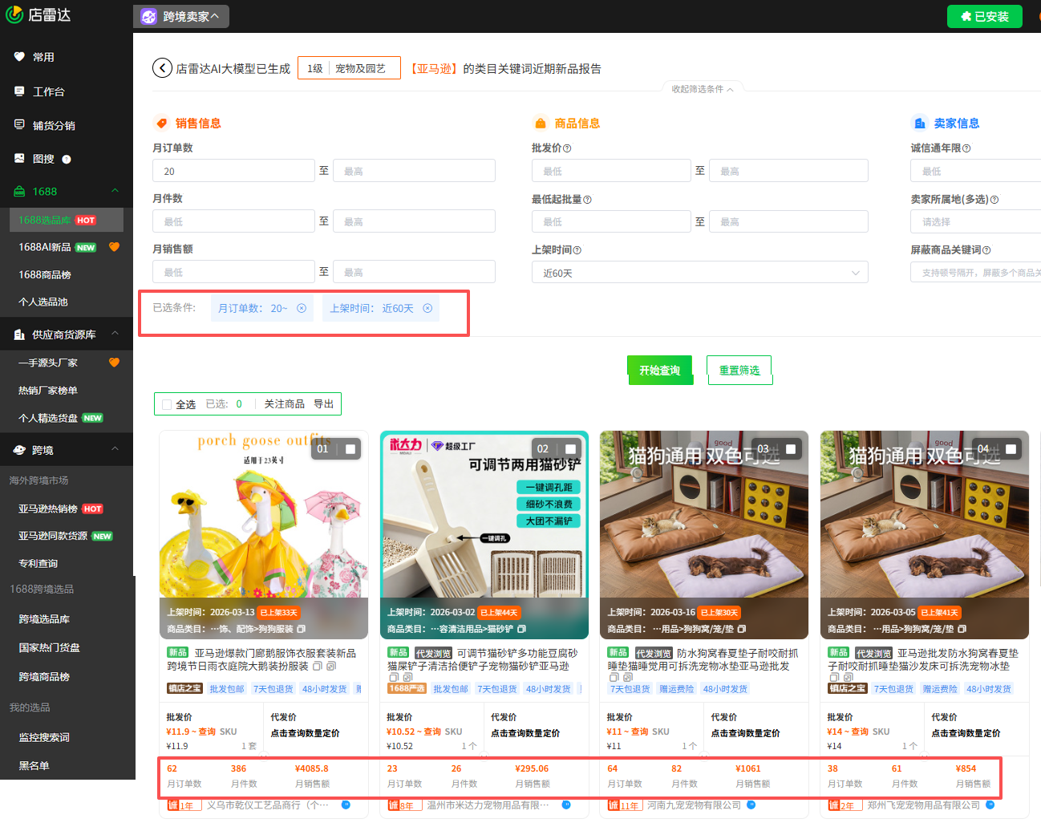Type in 月订单数 minimum field
The height and width of the screenshot is (831, 1041).
coord(233,171)
